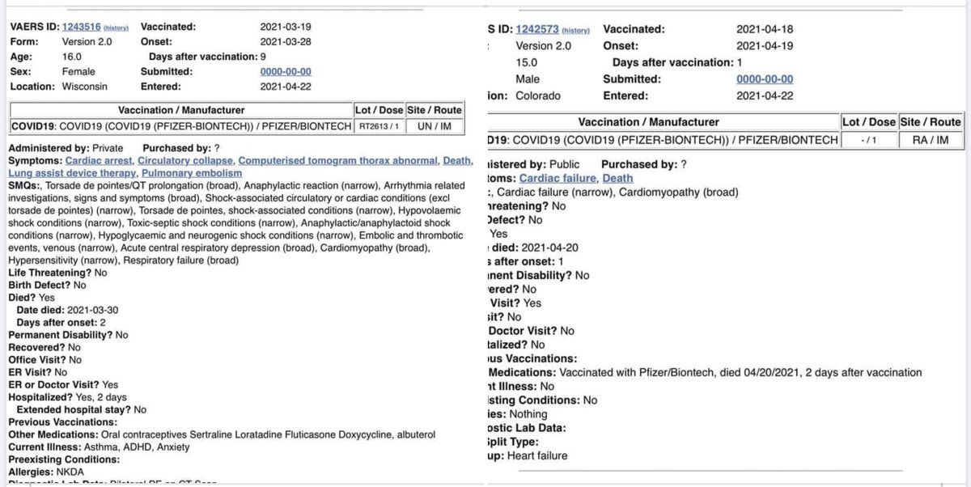
Task: Open history link next to ID 1243516
Action: pos(117,30)
